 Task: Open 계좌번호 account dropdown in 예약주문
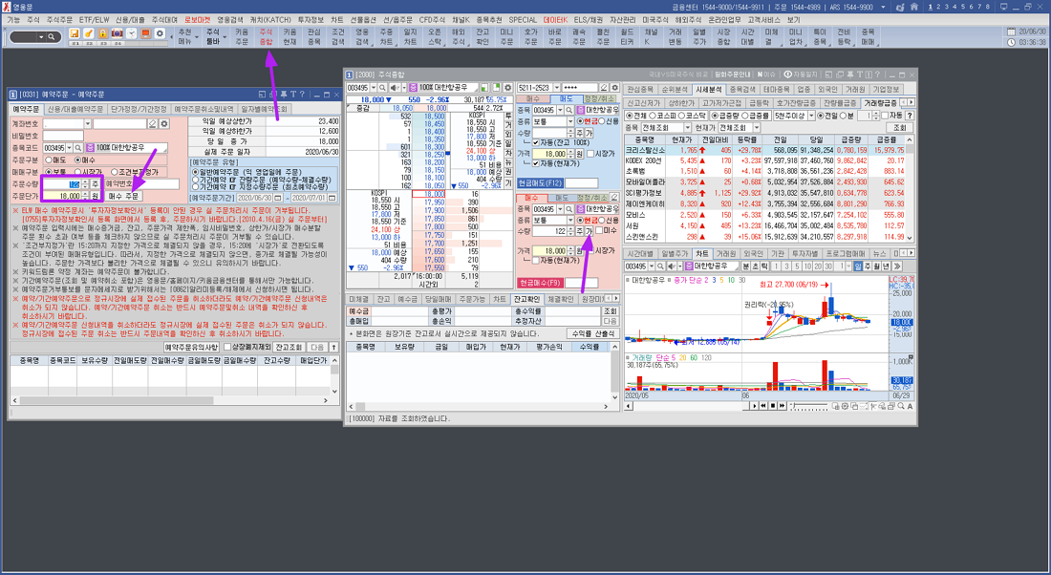87,124
